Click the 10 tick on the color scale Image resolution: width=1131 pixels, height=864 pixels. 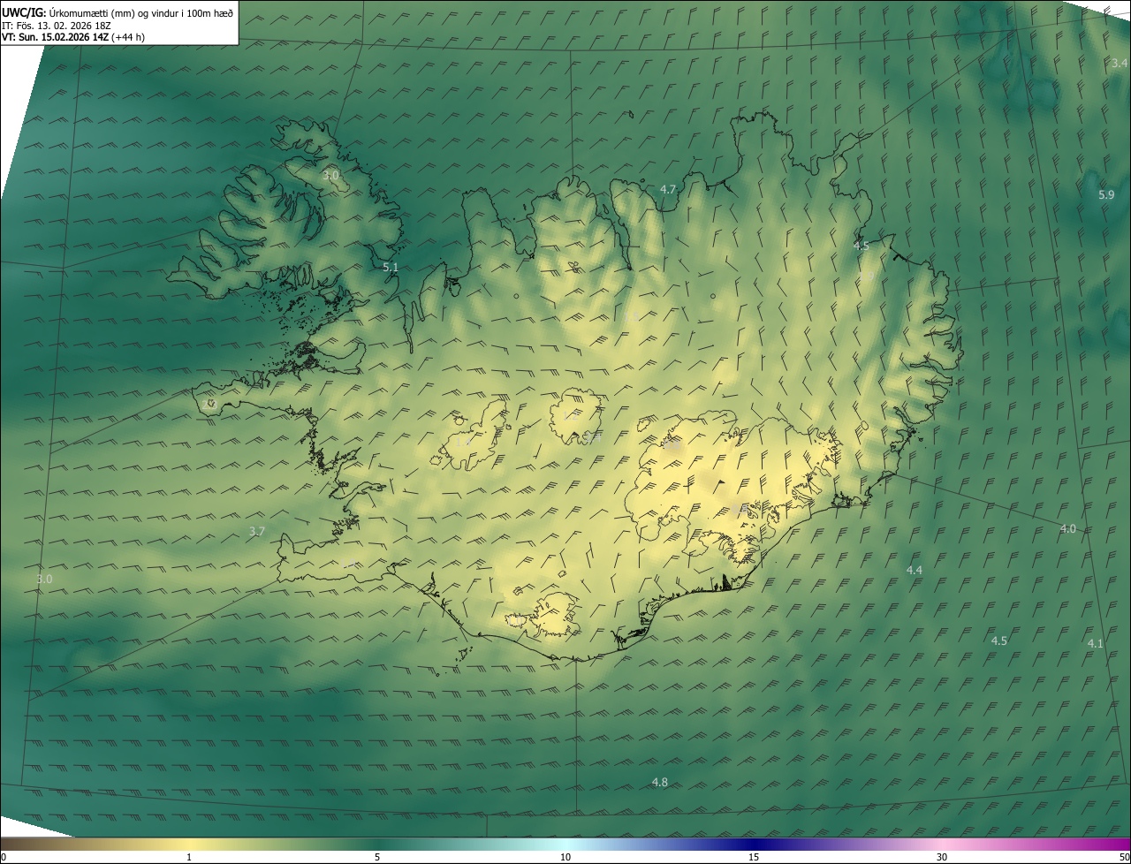coord(565,857)
